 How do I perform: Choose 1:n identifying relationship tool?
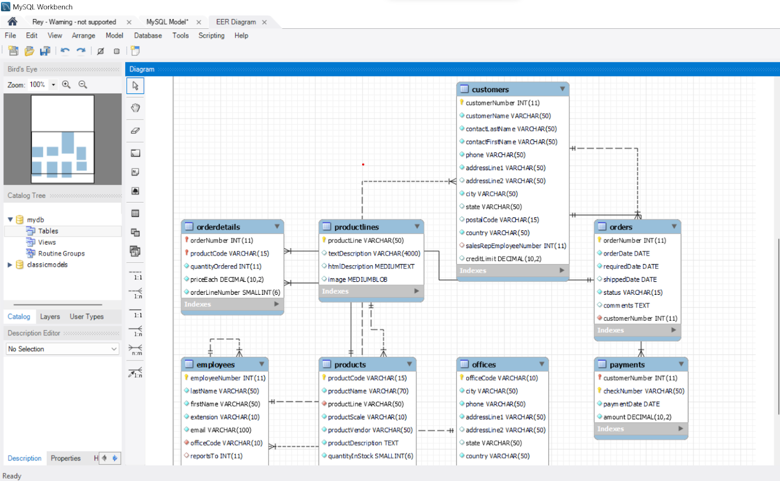click(x=136, y=331)
